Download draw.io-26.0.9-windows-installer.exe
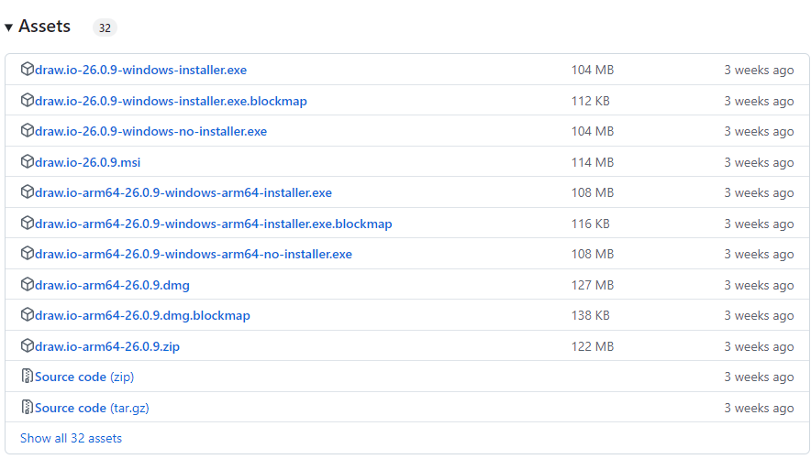The width and height of the screenshot is (811, 459). 140,70
